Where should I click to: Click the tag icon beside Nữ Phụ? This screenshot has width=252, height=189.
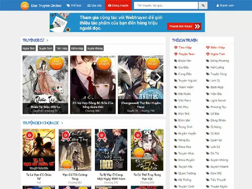coord(176,107)
